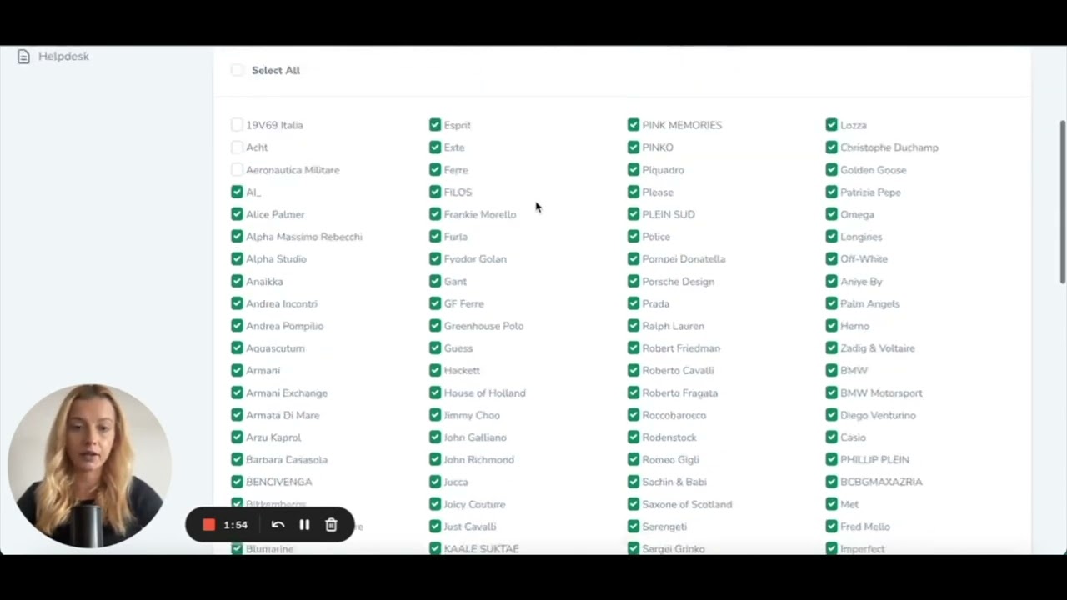Click the red stop recording button

[x=209, y=525]
